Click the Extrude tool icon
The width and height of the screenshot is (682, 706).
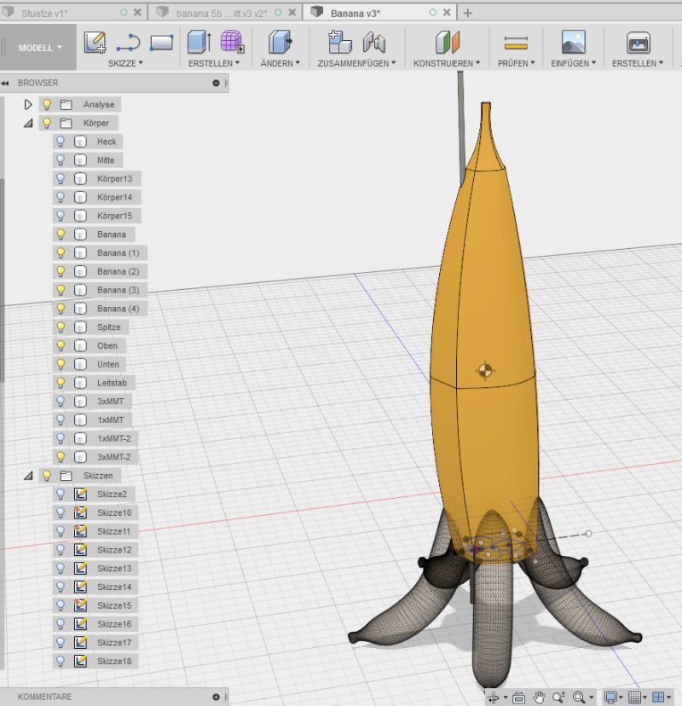click(x=199, y=43)
